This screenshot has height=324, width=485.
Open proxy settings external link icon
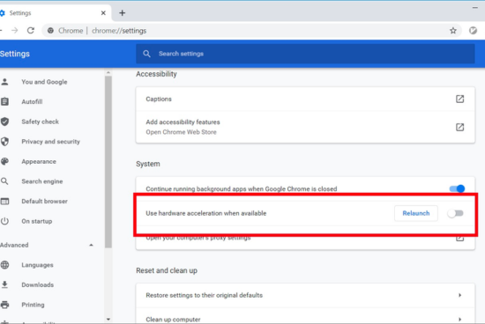[x=459, y=238]
